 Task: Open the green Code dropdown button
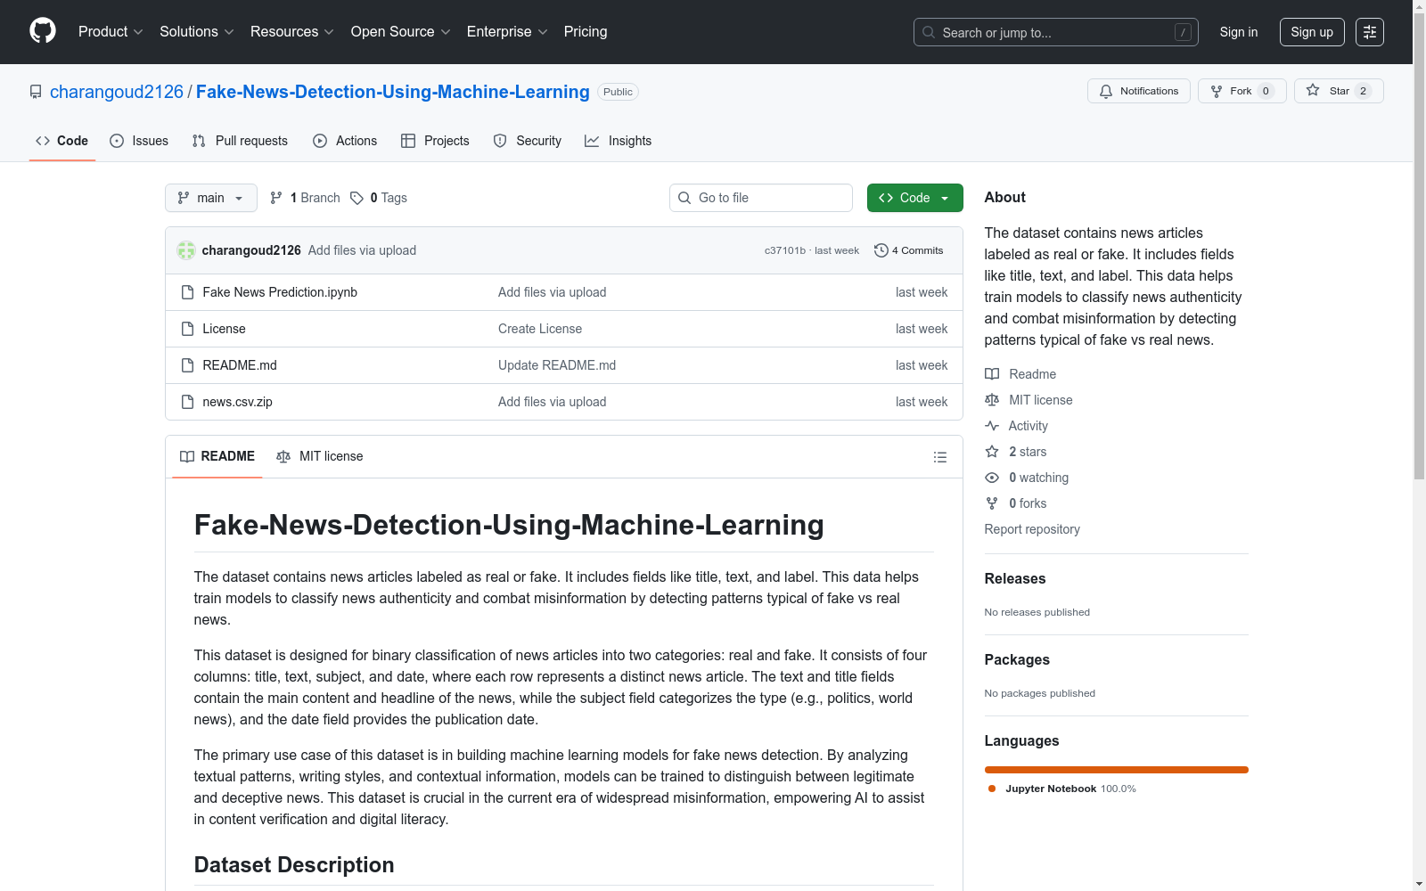[915, 198]
